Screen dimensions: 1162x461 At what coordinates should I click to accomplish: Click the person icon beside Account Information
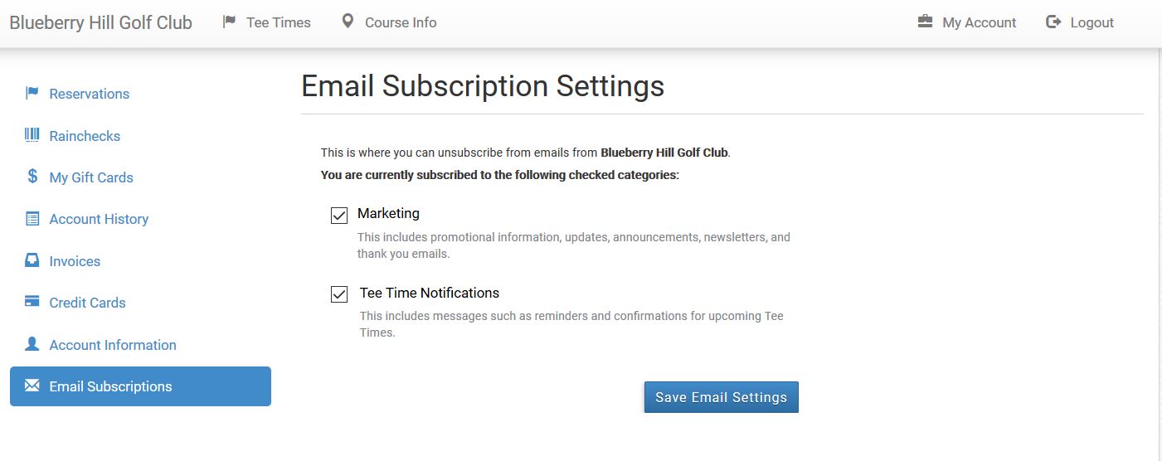[32, 344]
